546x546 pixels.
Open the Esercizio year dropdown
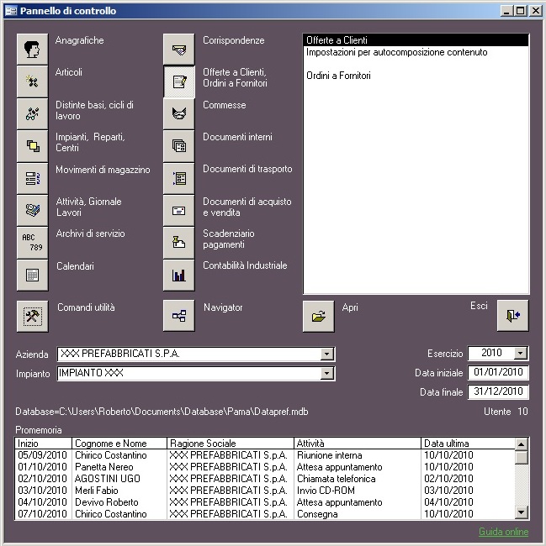(520, 354)
